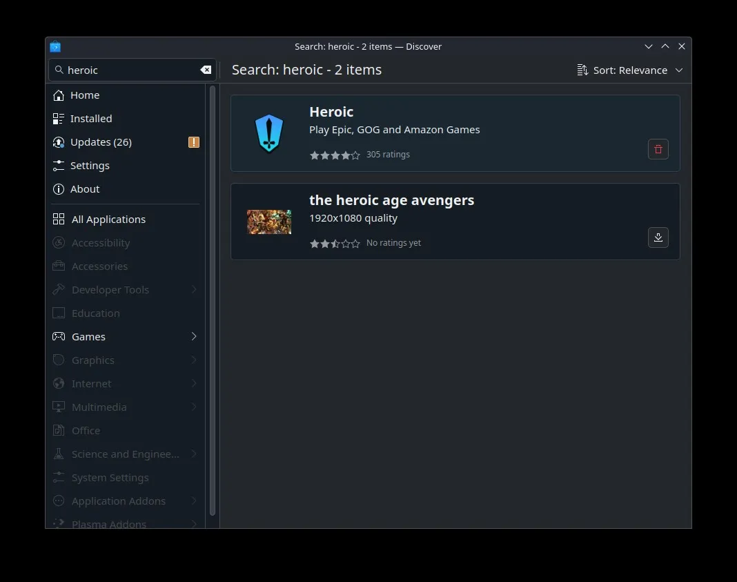
Task: Click the Installed list icon
Action: point(58,119)
